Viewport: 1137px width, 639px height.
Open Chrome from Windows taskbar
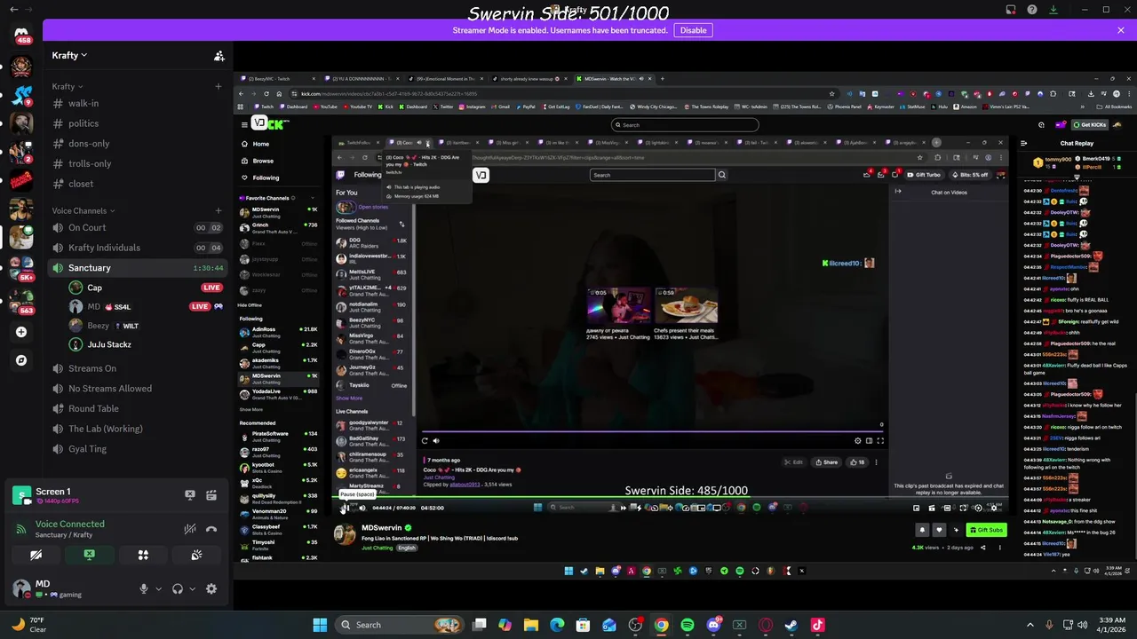pyautogui.click(x=661, y=625)
